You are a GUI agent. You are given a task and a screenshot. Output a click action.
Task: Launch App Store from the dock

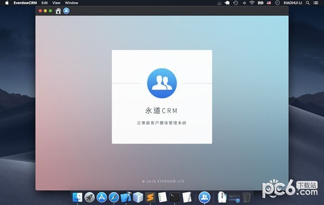tap(102, 197)
